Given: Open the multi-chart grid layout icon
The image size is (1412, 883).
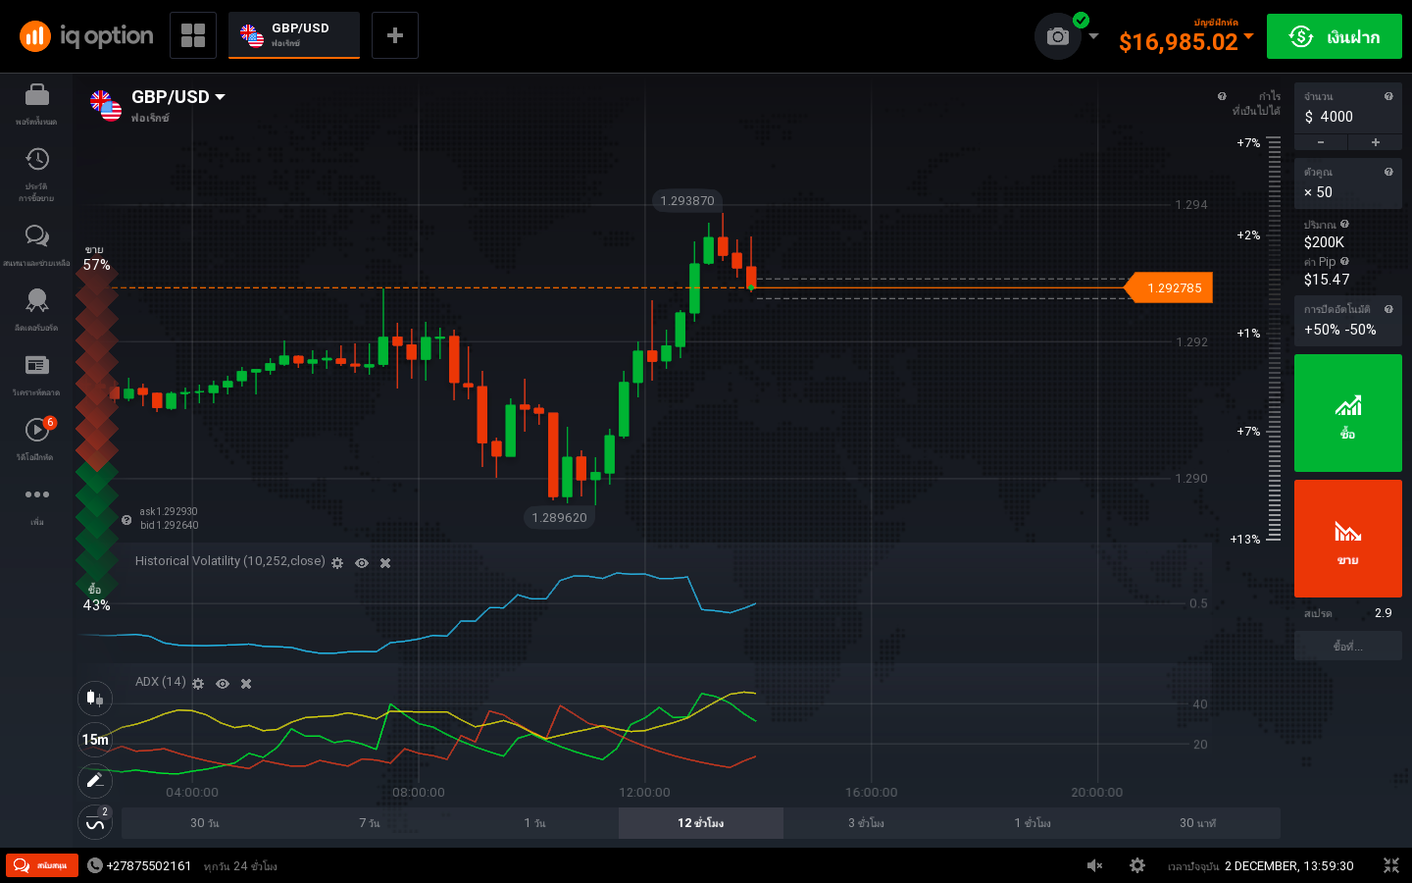Looking at the screenshot, I should click(193, 35).
